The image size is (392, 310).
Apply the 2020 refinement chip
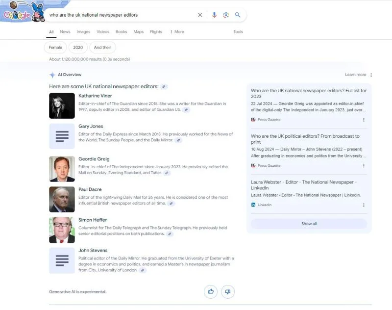point(78,48)
